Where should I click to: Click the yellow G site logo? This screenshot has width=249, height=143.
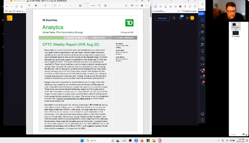pos(10,18)
